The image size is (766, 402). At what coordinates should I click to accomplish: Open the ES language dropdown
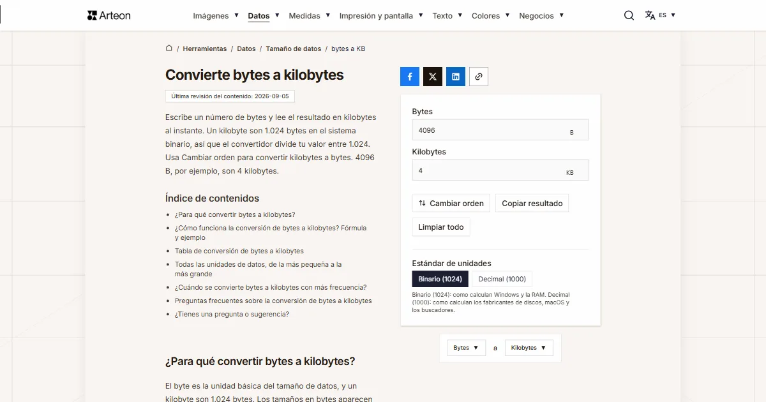pyautogui.click(x=667, y=15)
